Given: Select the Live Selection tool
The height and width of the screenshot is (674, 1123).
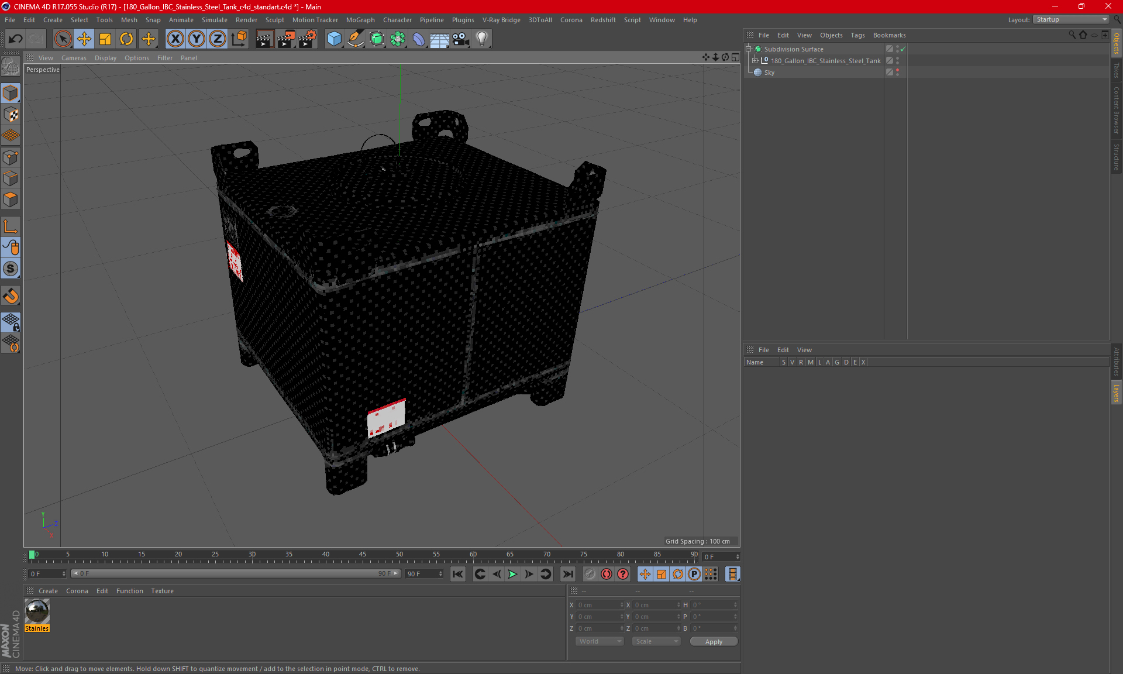Looking at the screenshot, I should point(63,39).
